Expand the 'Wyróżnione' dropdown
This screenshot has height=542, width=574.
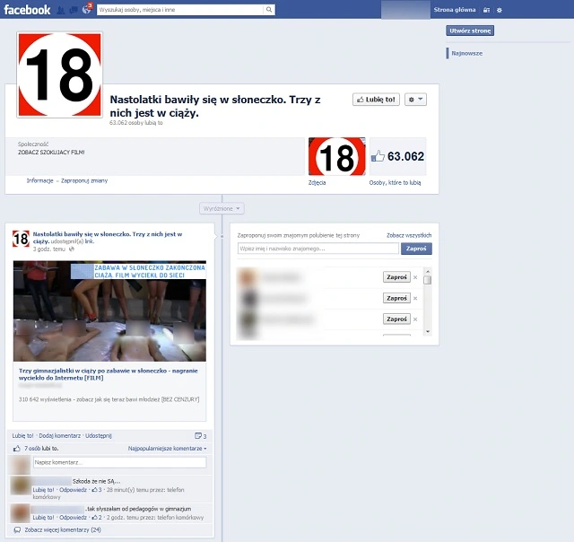point(221,208)
